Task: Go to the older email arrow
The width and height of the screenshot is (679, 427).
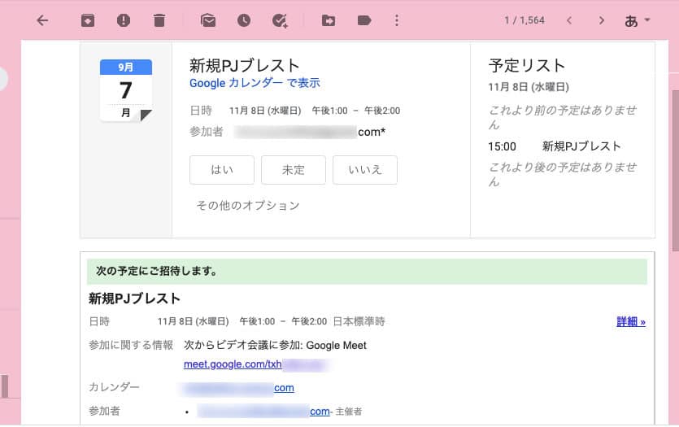Action: pos(602,20)
